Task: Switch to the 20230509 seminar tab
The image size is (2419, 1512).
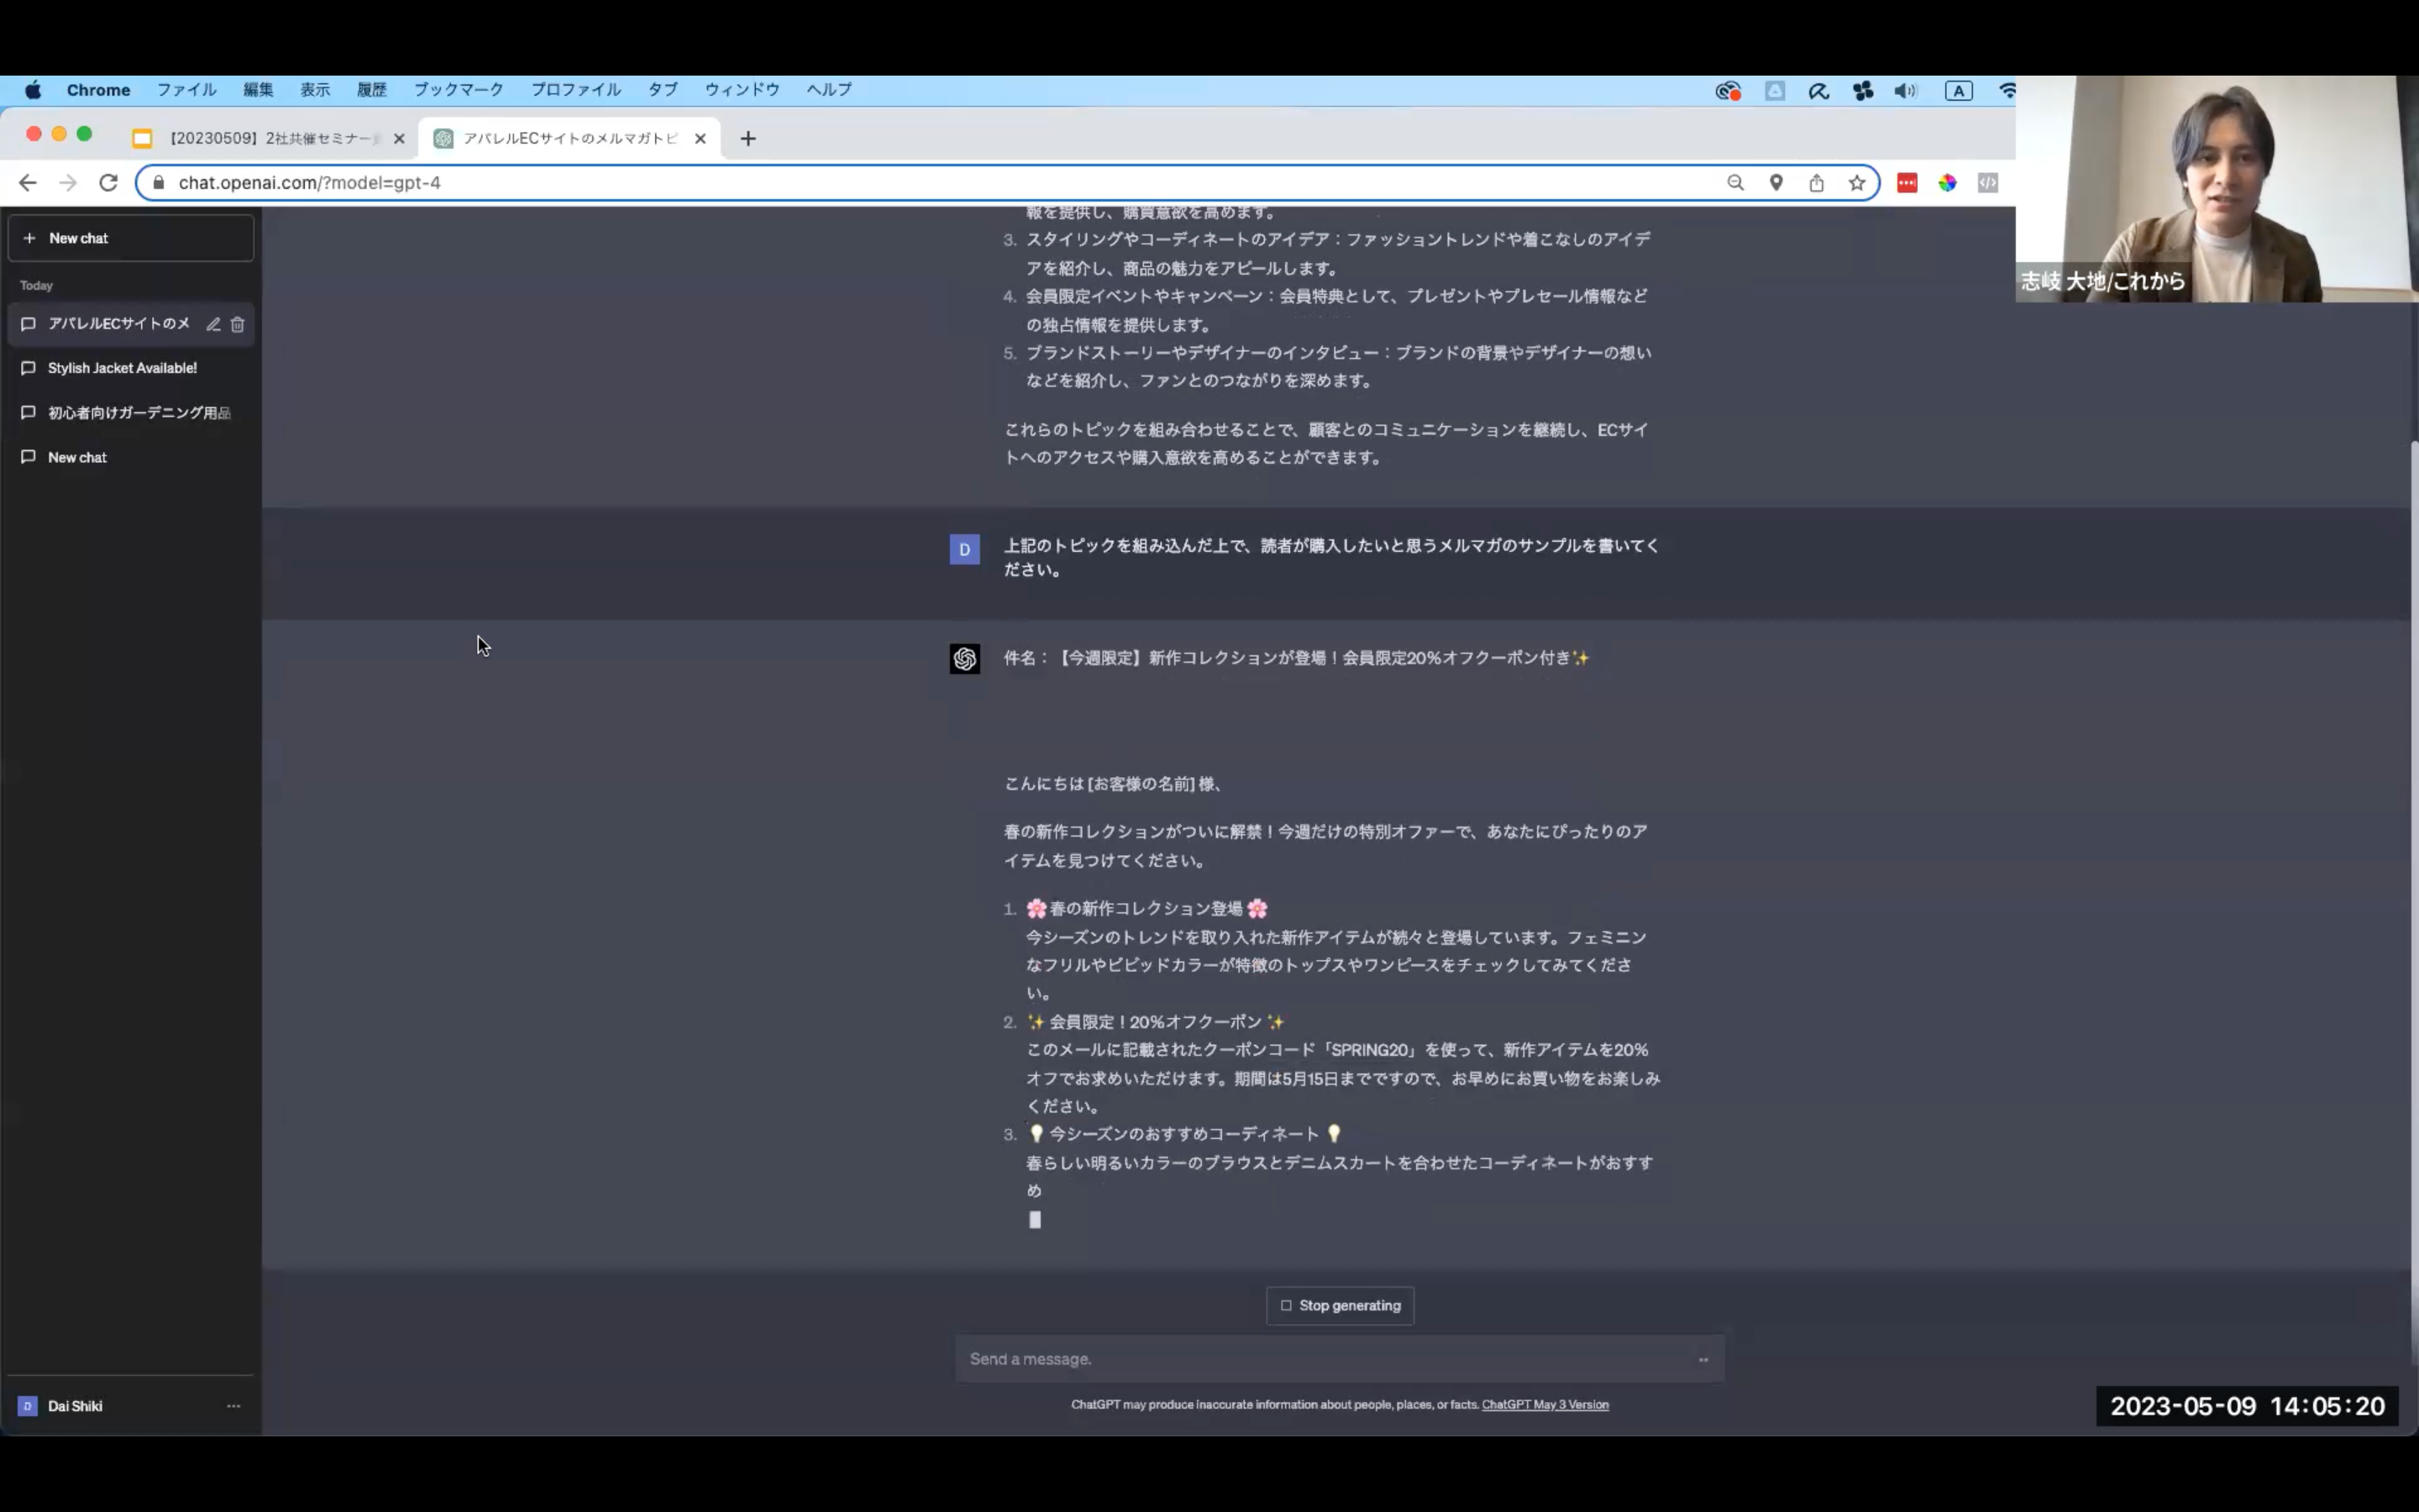Action: 268,138
